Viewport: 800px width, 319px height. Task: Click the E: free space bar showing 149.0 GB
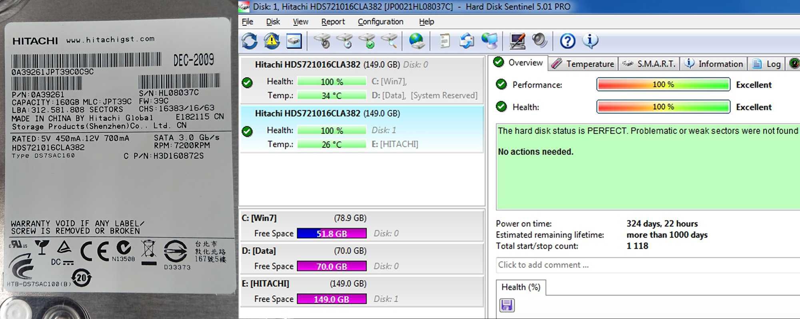[332, 299]
